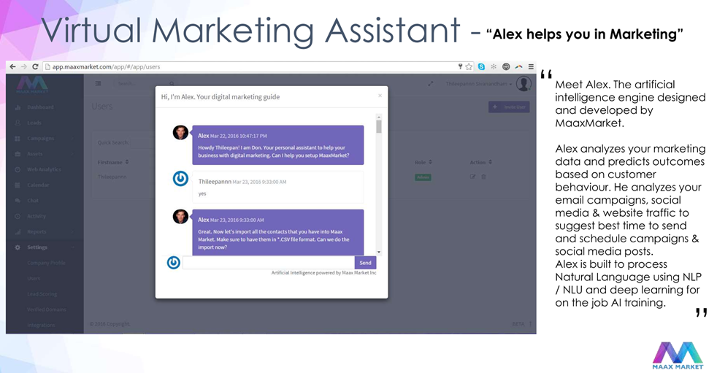Open Lead Scoring under Settings
Image resolution: width=717 pixels, height=373 pixels.
click(42, 294)
